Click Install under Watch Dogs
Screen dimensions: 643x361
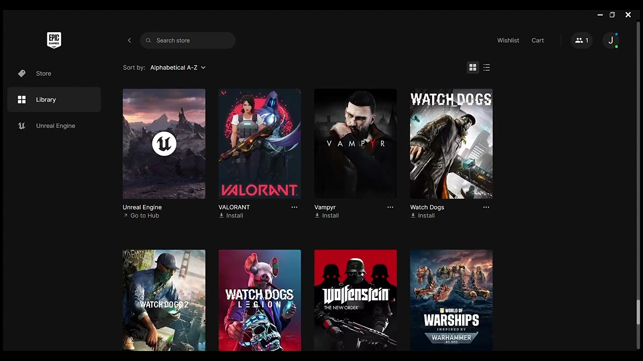click(426, 216)
